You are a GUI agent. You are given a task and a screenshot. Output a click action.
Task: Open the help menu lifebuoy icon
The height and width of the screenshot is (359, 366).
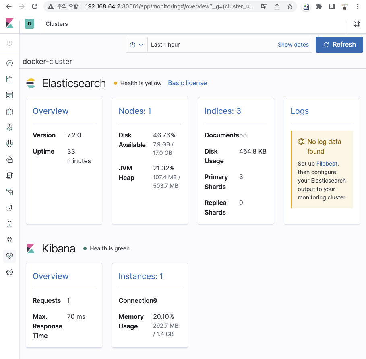coord(357,24)
